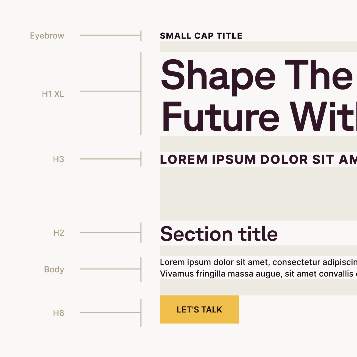Select the beige spacer below SMALL CAP TITLE
The height and width of the screenshot is (357, 357).
(258, 47)
